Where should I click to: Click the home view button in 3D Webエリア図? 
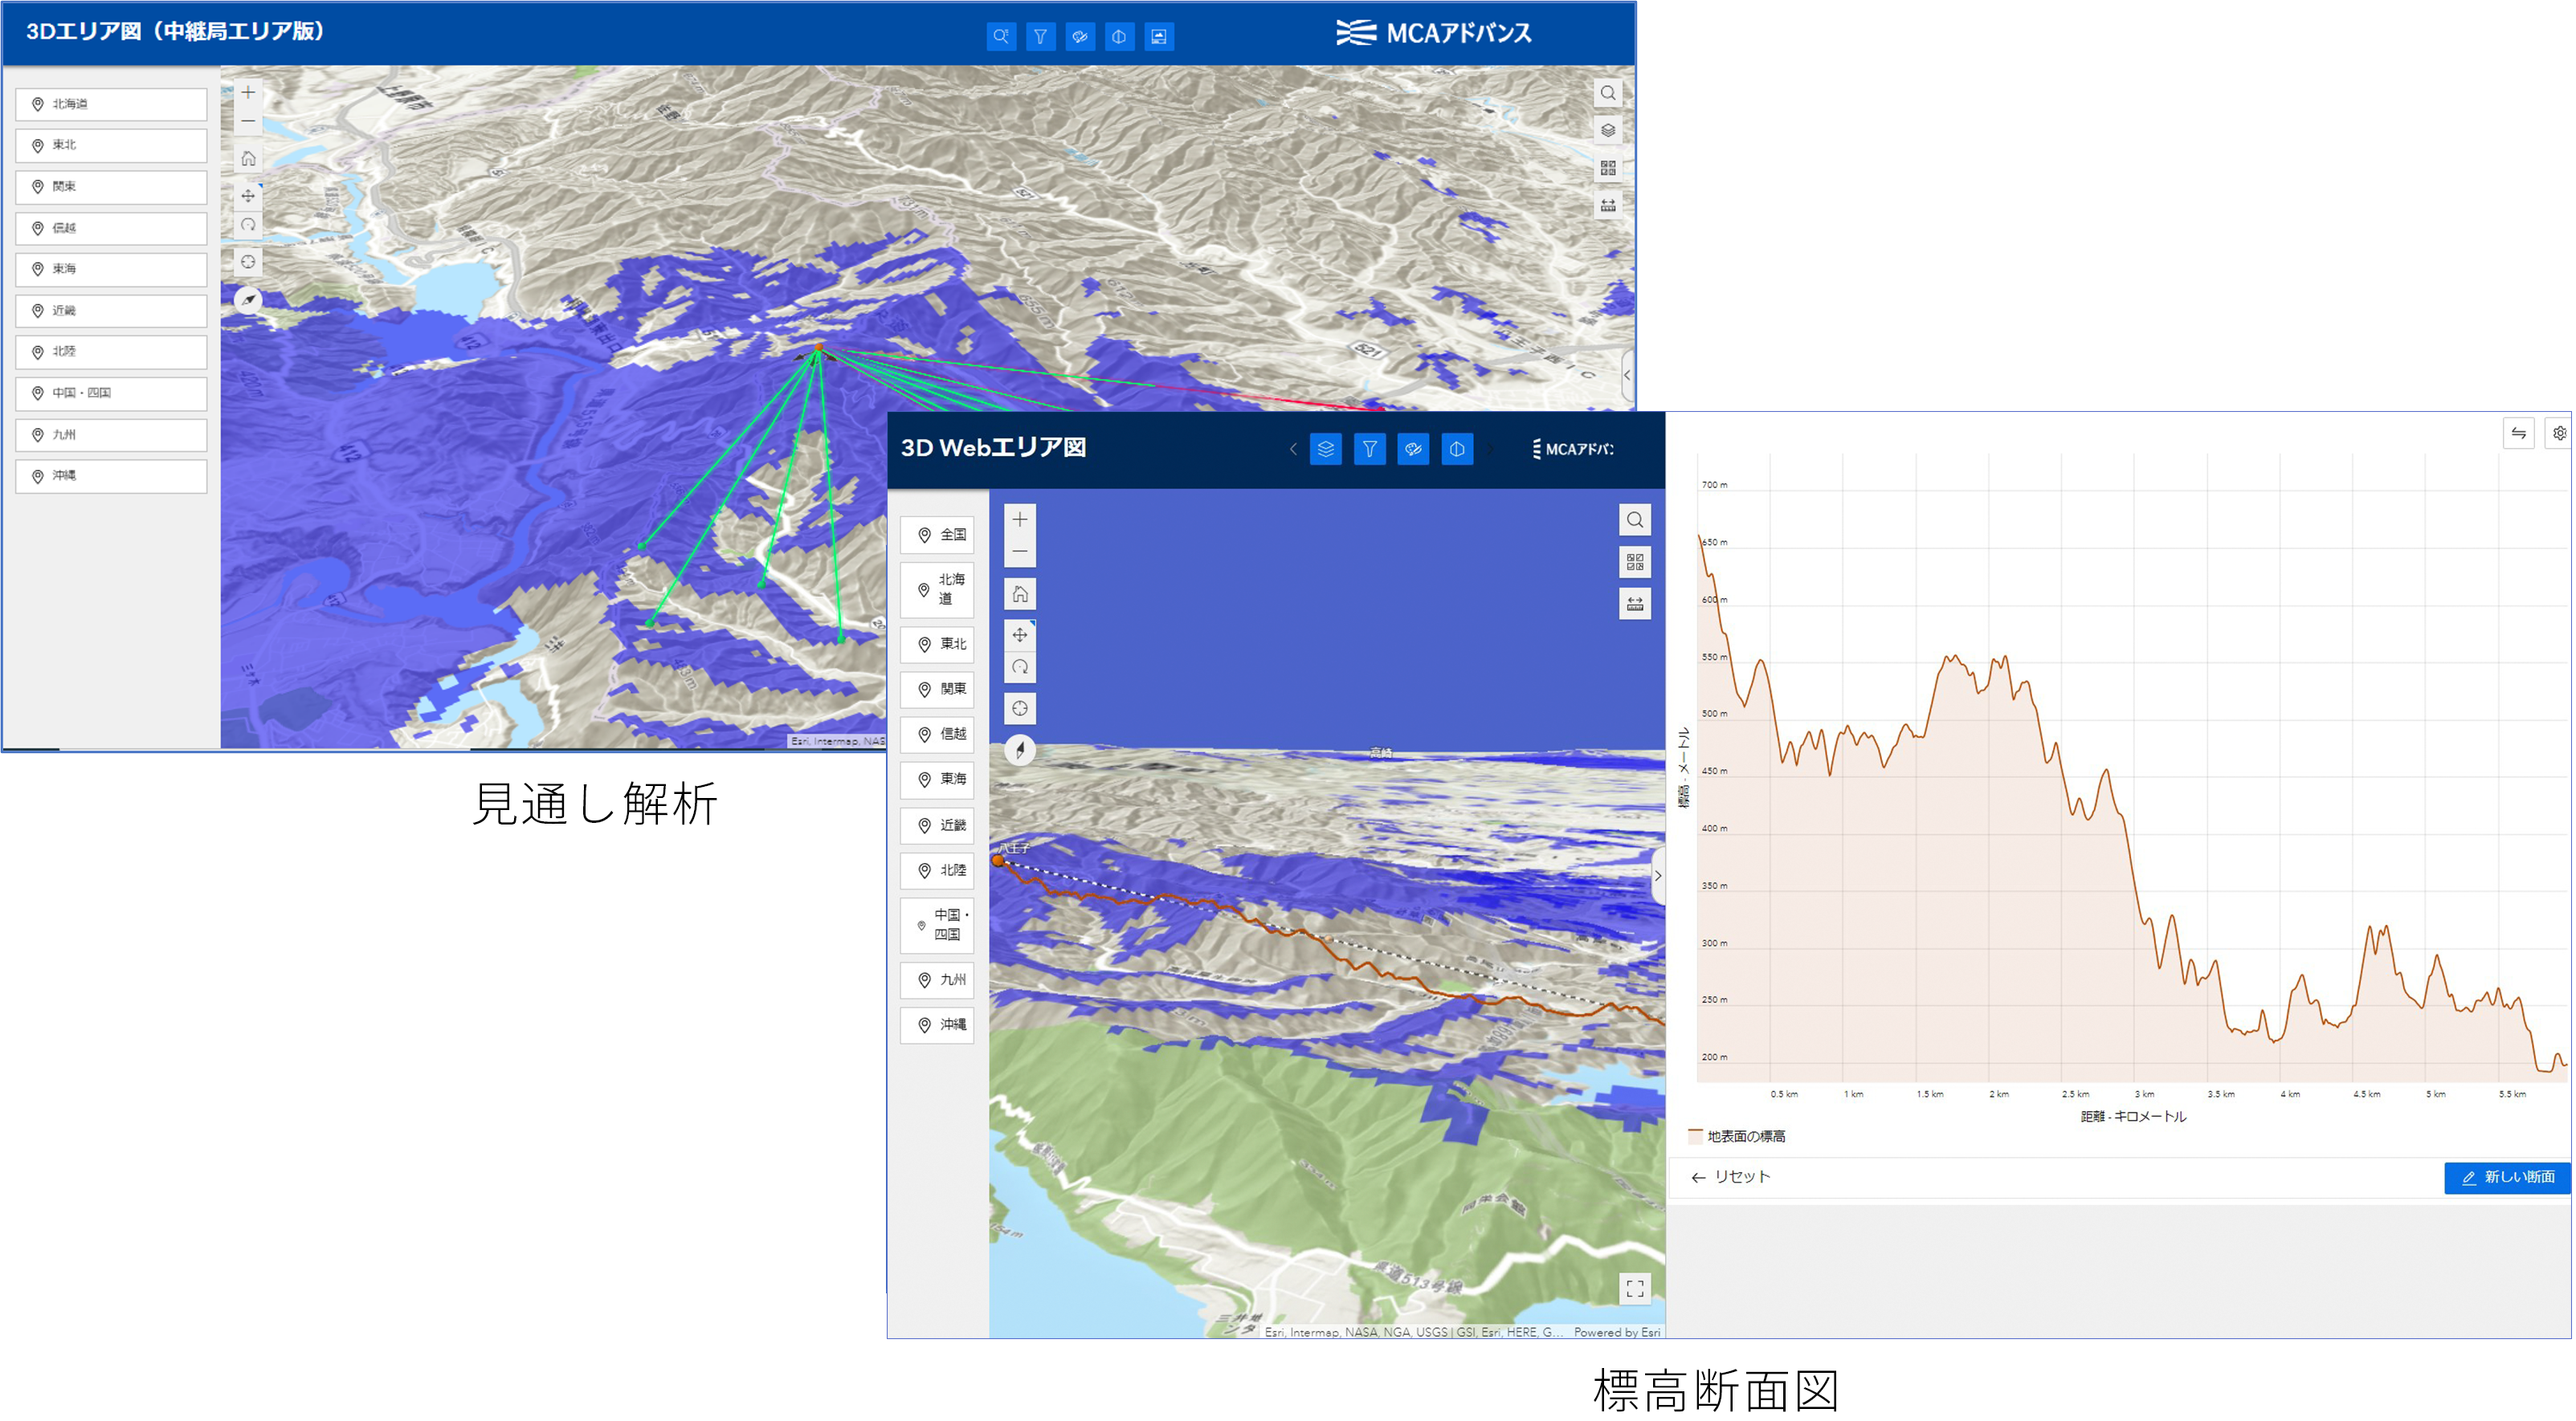point(1019,595)
